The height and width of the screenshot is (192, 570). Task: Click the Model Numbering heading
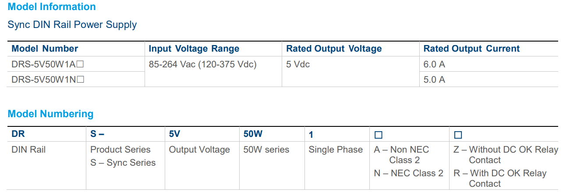coord(50,114)
